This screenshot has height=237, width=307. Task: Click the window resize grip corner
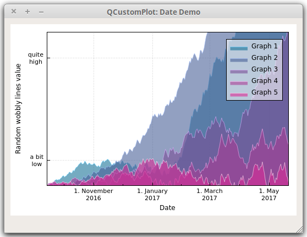[x=299, y=229]
